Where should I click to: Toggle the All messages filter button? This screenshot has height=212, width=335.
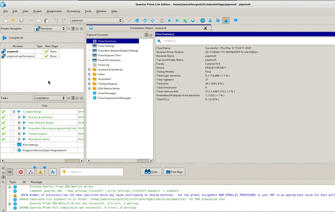(10, 172)
